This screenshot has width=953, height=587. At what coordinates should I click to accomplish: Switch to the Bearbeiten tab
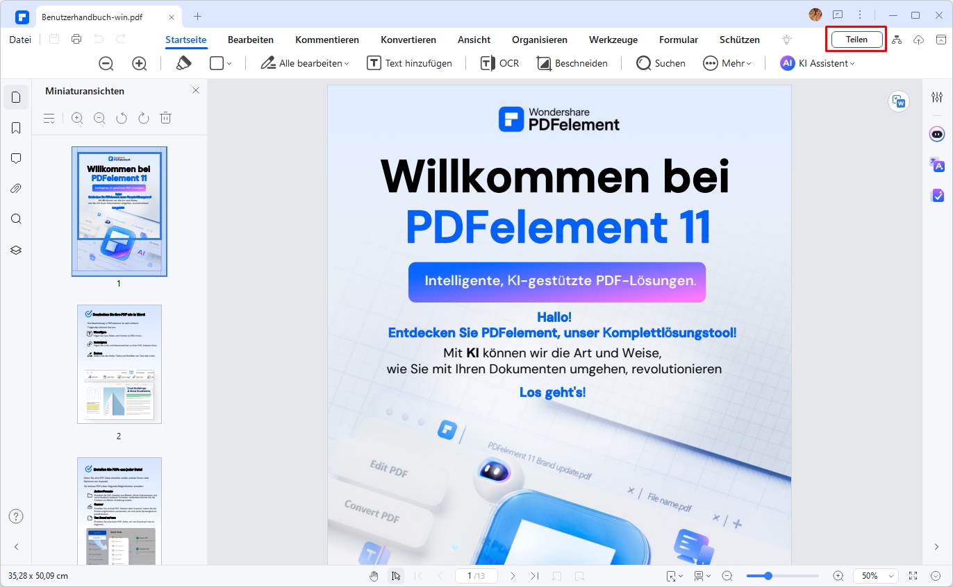click(251, 40)
